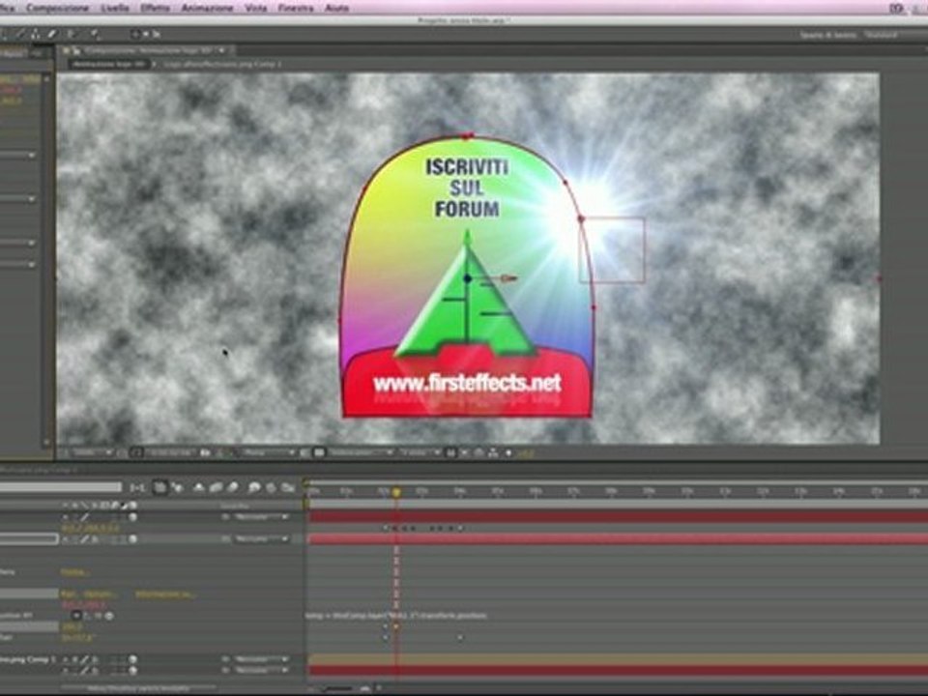Open the Composizione menu
The height and width of the screenshot is (696, 928).
coord(57,9)
